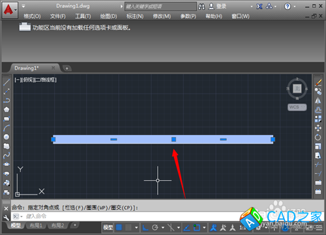Add a new drawing tab with plus button

coord(67,69)
